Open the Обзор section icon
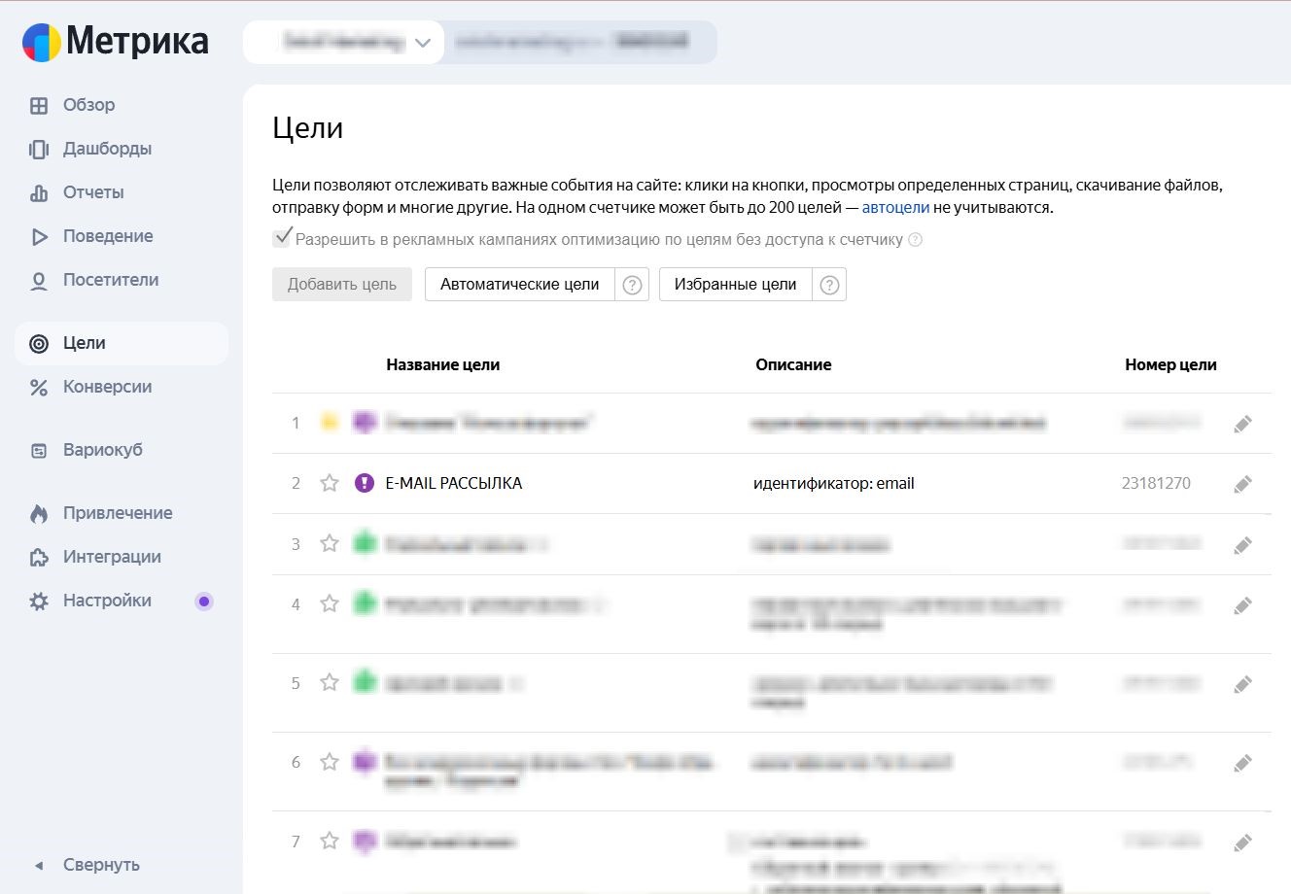 [x=39, y=106]
